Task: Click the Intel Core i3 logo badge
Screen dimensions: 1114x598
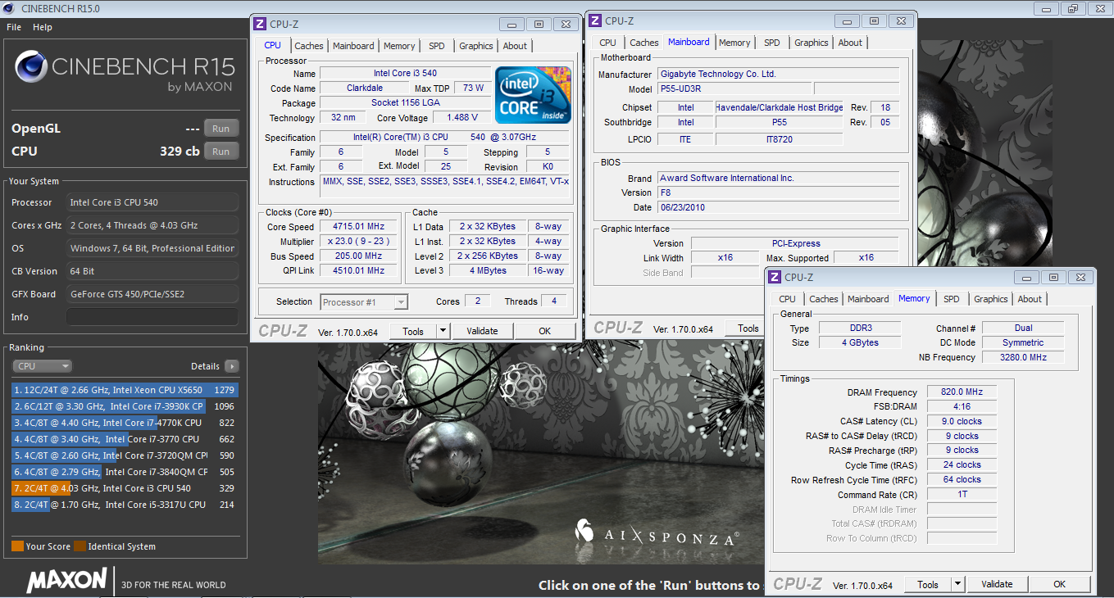Action: tap(533, 95)
